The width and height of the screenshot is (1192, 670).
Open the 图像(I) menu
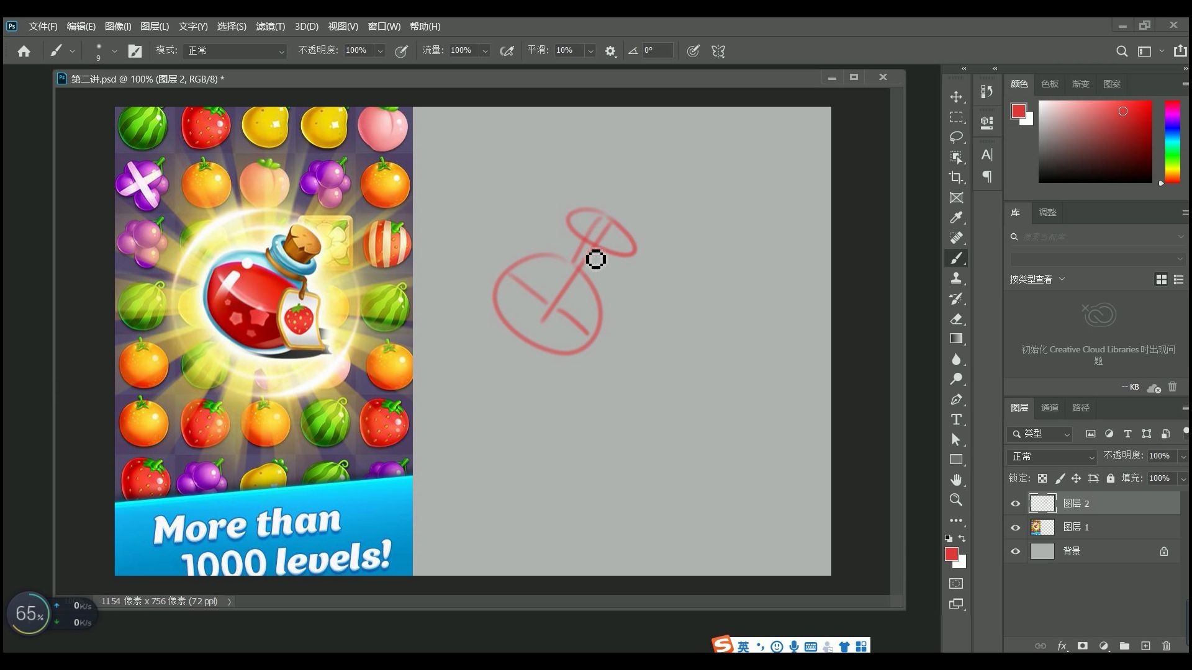pyautogui.click(x=118, y=26)
